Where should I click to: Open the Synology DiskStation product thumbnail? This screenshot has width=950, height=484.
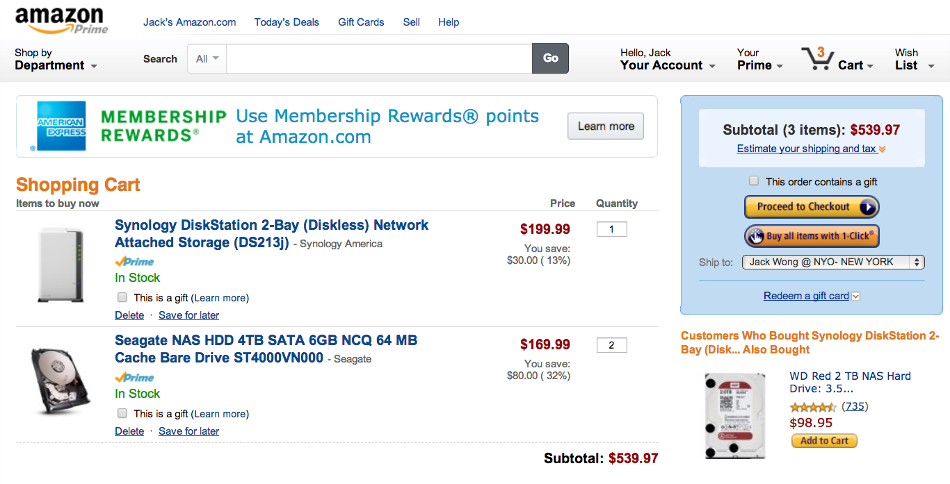(x=61, y=265)
